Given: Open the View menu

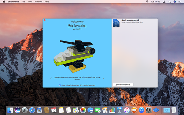Looking at the screenshot, I should pos(30,2).
